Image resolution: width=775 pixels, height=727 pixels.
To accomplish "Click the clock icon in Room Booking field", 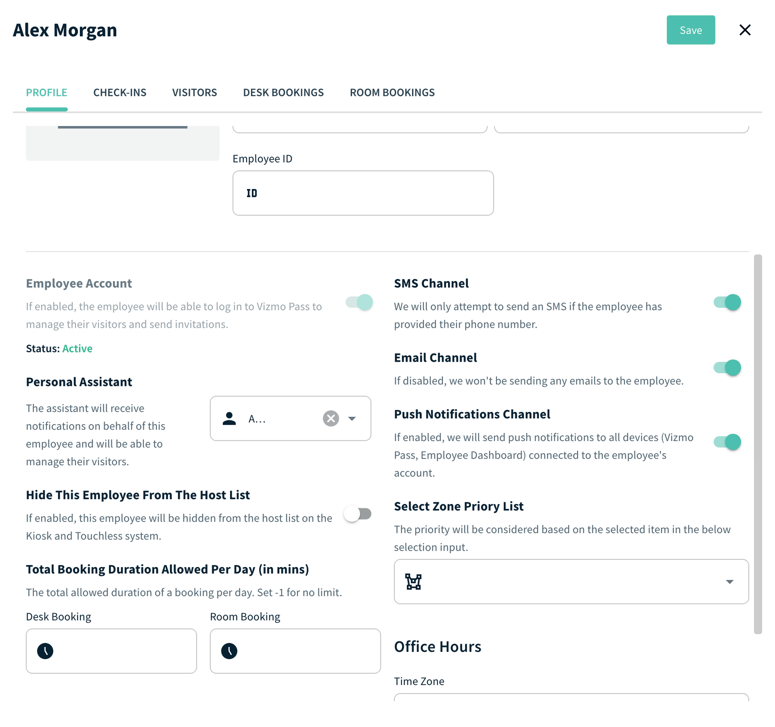I will [230, 651].
